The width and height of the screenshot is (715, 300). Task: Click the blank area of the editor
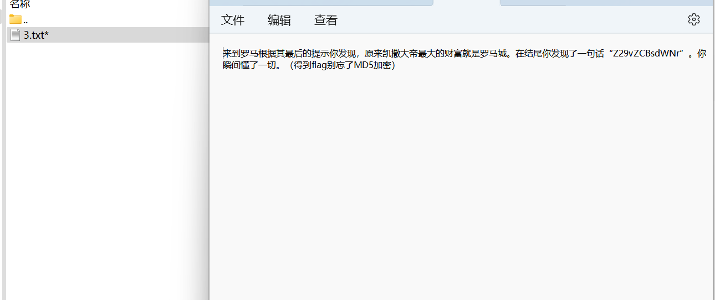pyautogui.click(x=460, y=183)
